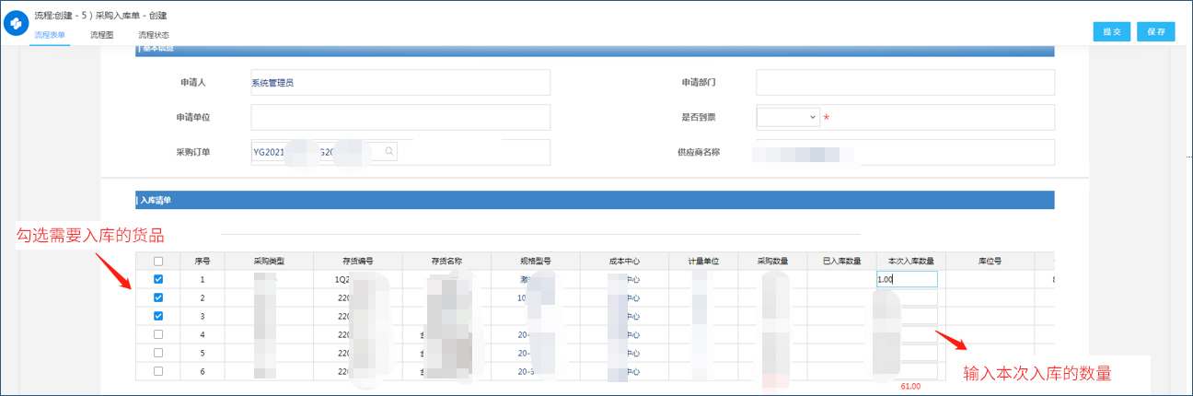Click the 存货编号 column header
The image size is (1193, 396).
point(358,261)
